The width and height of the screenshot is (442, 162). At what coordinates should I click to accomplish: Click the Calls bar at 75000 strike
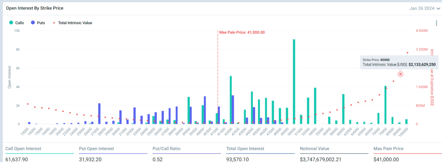pos(385,105)
